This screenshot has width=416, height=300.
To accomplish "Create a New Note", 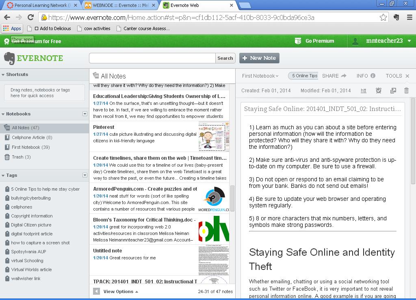I will click(x=259, y=58).
